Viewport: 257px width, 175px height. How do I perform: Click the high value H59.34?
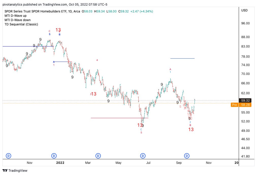click(x=99, y=11)
